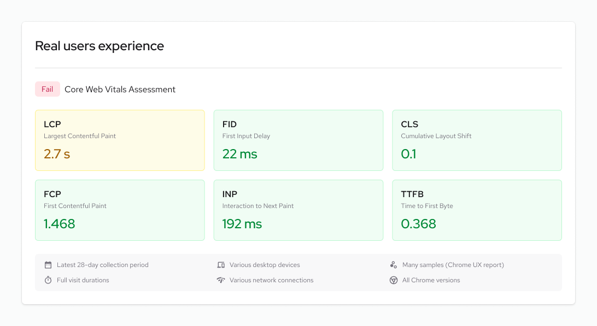Click the yellow 2.7 s LCP value
597x326 pixels.
(57, 154)
